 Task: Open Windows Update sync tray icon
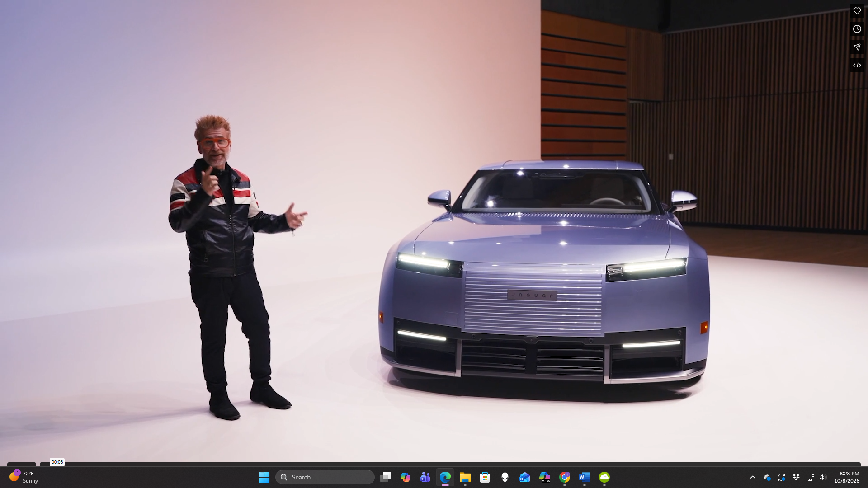(x=781, y=477)
